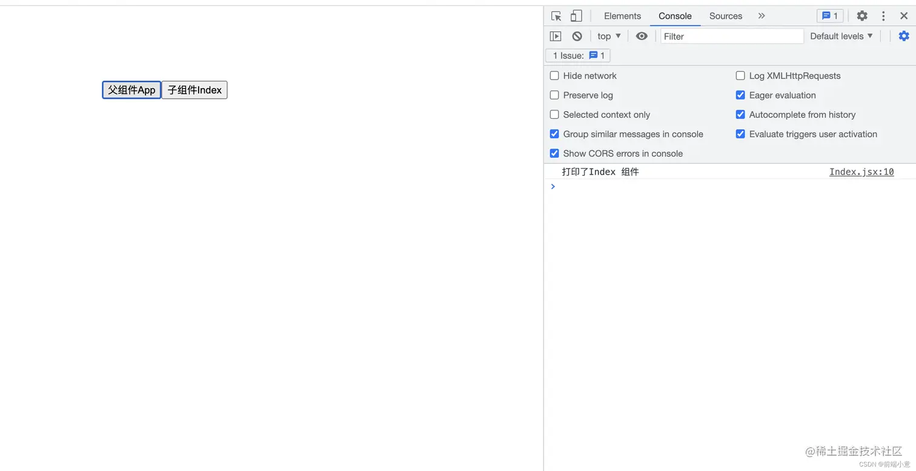Image resolution: width=916 pixels, height=471 pixels.
Task: Open the Sources tab
Action: pos(726,16)
